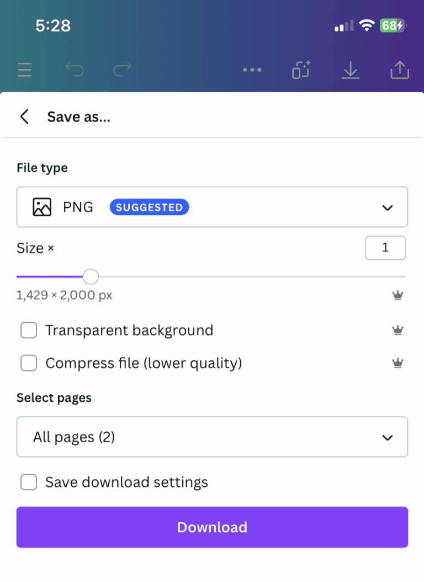Open the share icon in the top toolbar
The height and width of the screenshot is (582, 424).
(x=399, y=70)
